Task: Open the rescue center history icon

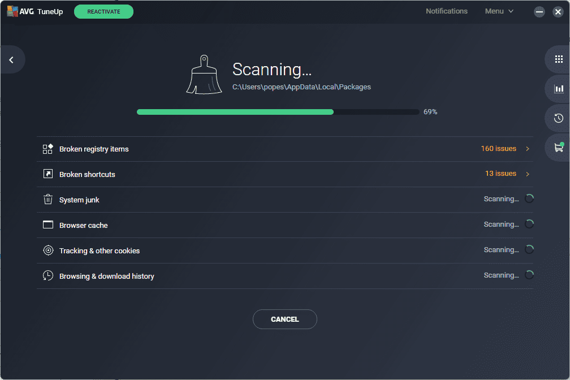Action: click(559, 118)
